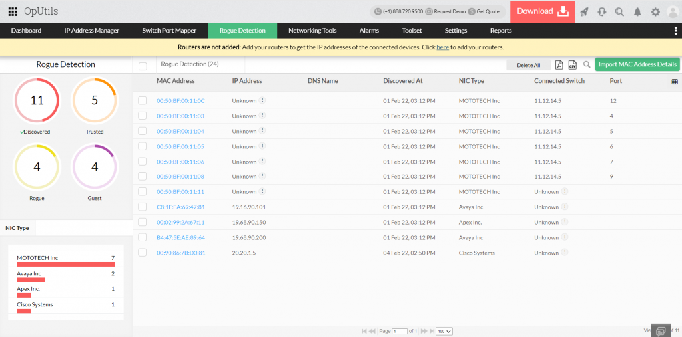This screenshot has width=682, height=337.
Task: Click the Delete All button
Action: tap(529, 65)
